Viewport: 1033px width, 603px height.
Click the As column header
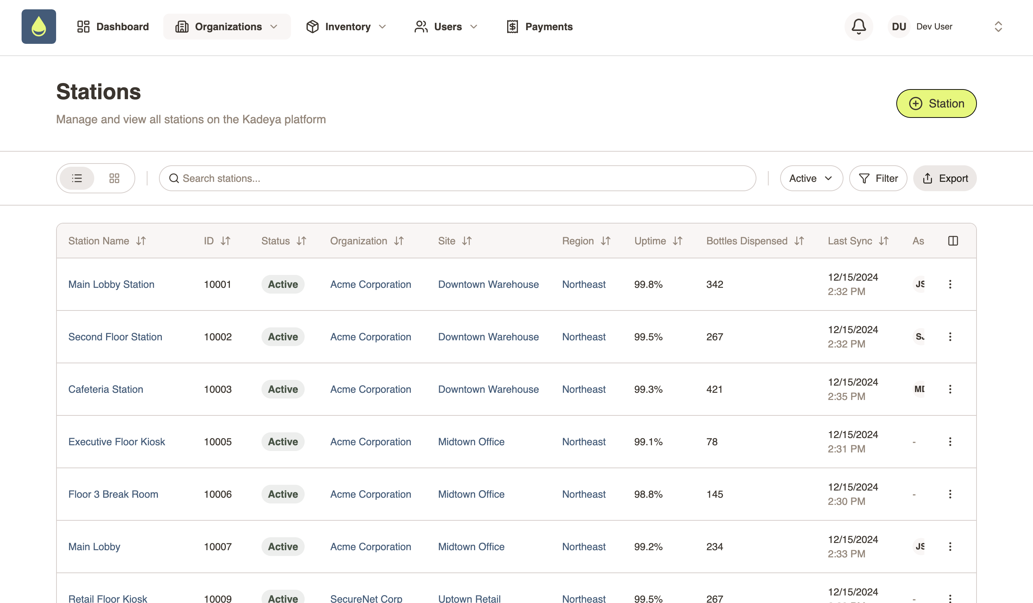pos(918,241)
